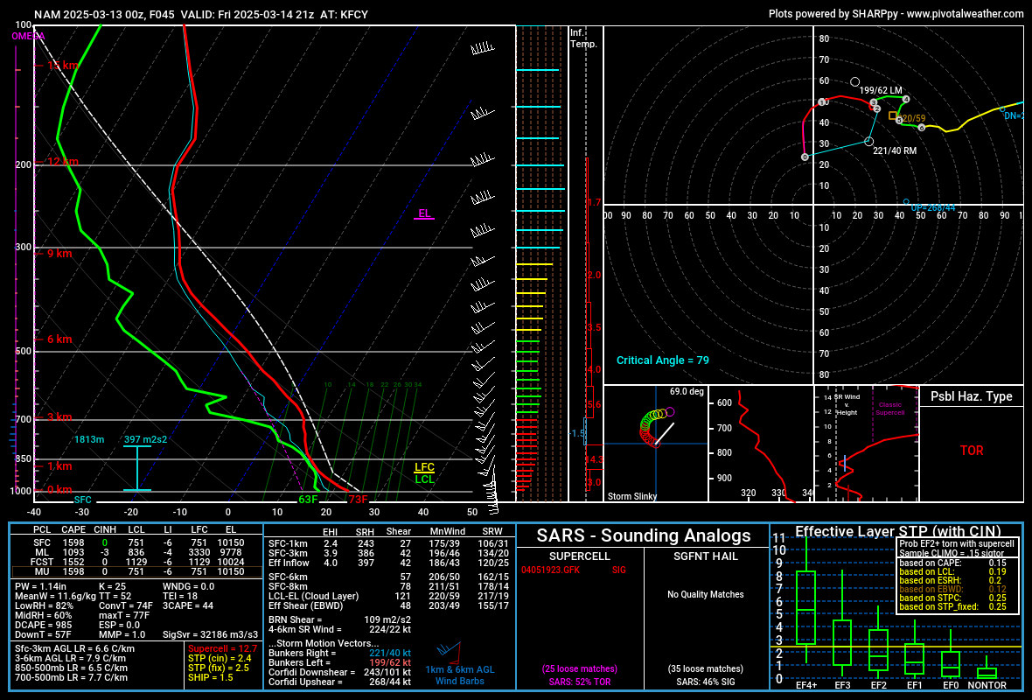Open the SARS analog 04051923.GFK entry
1032x700 pixels.
551,570
